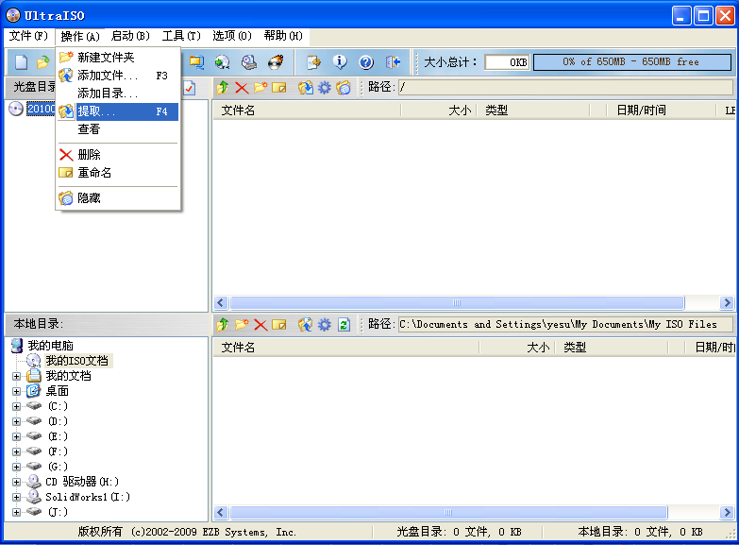Click the extract icon in disc pane toolbar

point(306,87)
